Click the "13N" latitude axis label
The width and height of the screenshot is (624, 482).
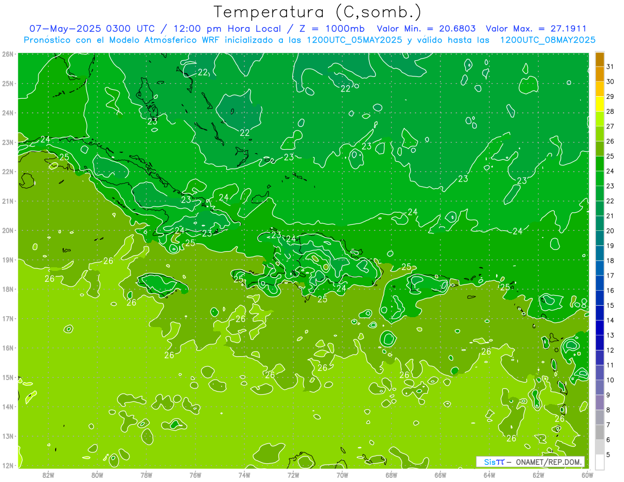(7, 436)
